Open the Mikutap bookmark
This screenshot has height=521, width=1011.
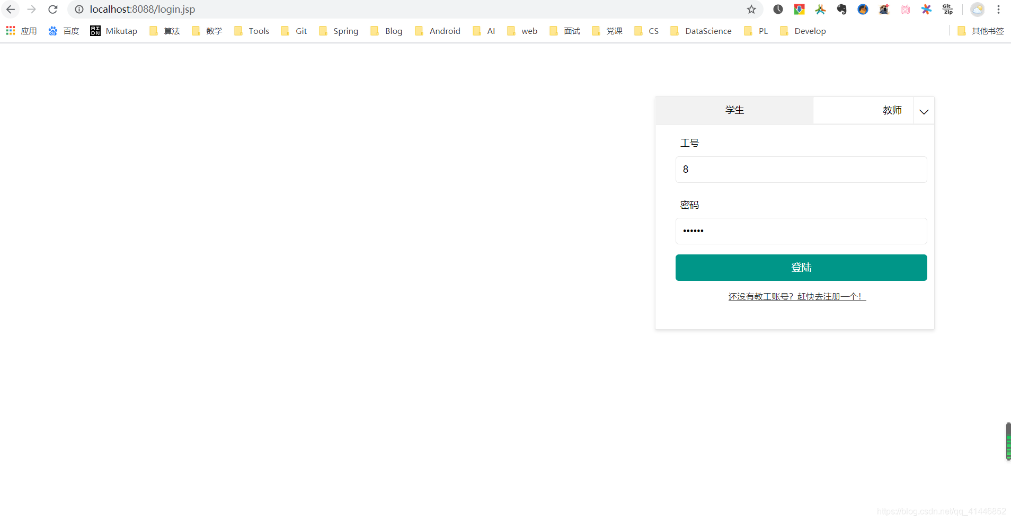(114, 31)
